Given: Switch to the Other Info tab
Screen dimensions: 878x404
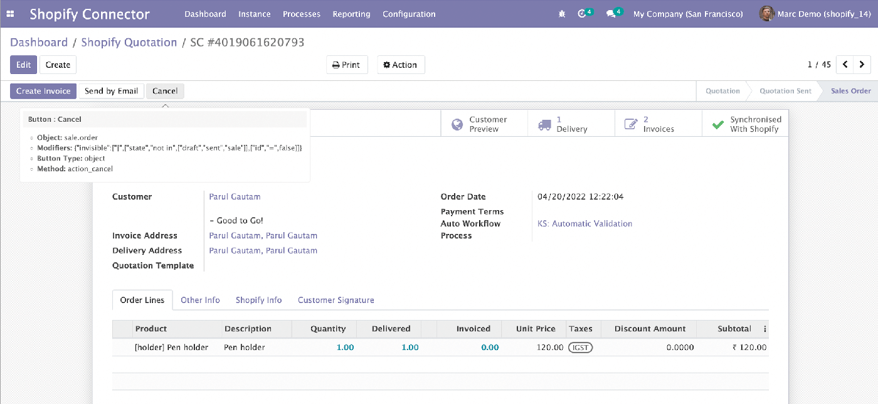Looking at the screenshot, I should click(x=200, y=300).
